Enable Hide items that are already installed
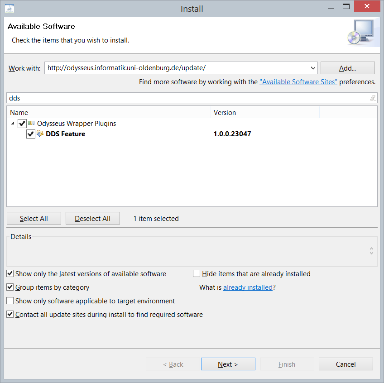 (197, 273)
